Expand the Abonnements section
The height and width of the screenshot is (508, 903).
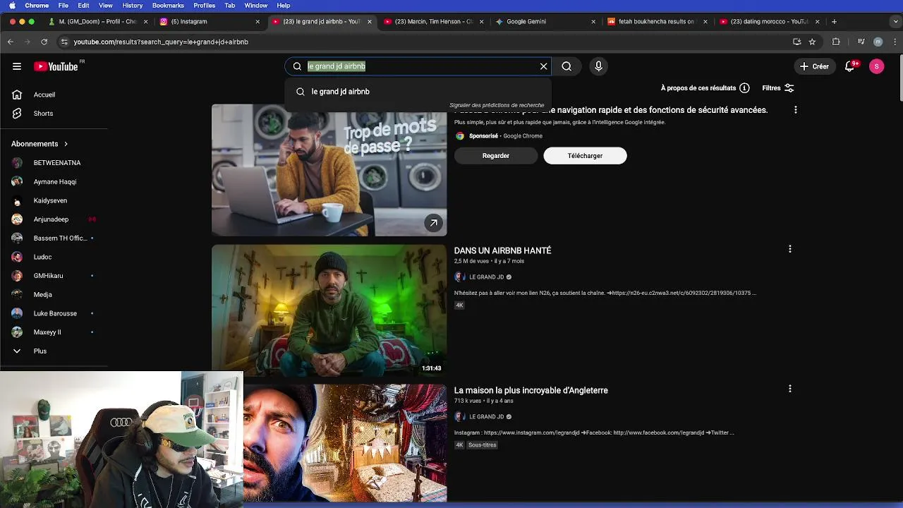40,144
